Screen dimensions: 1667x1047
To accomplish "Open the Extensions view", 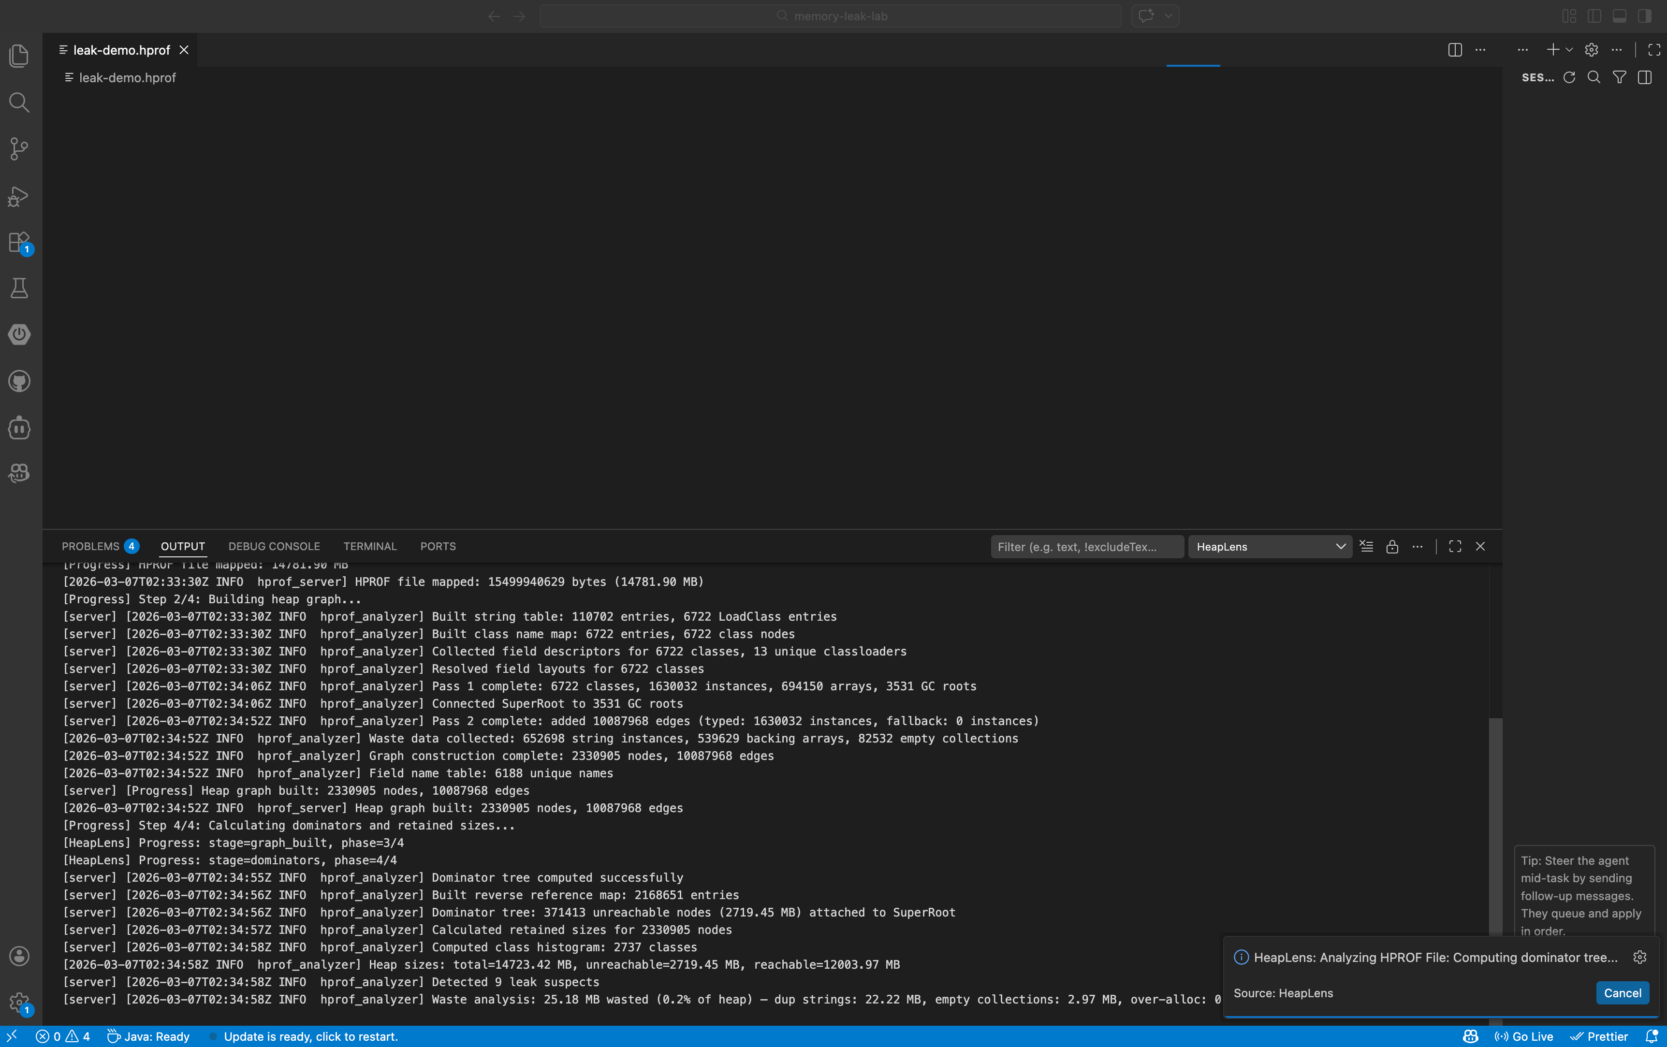I will click(x=19, y=242).
